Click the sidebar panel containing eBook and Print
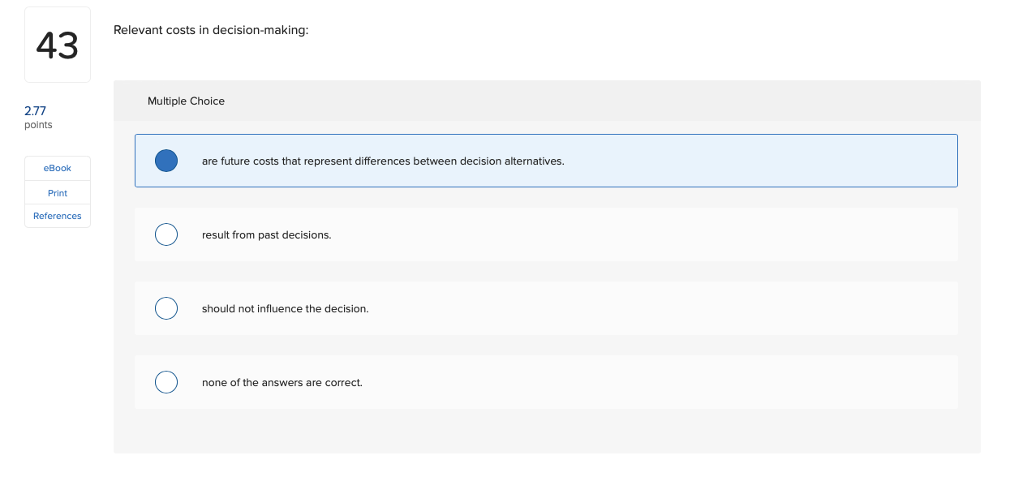Image resolution: width=1023 pixels, height=490 pixels. coord(57,192)
